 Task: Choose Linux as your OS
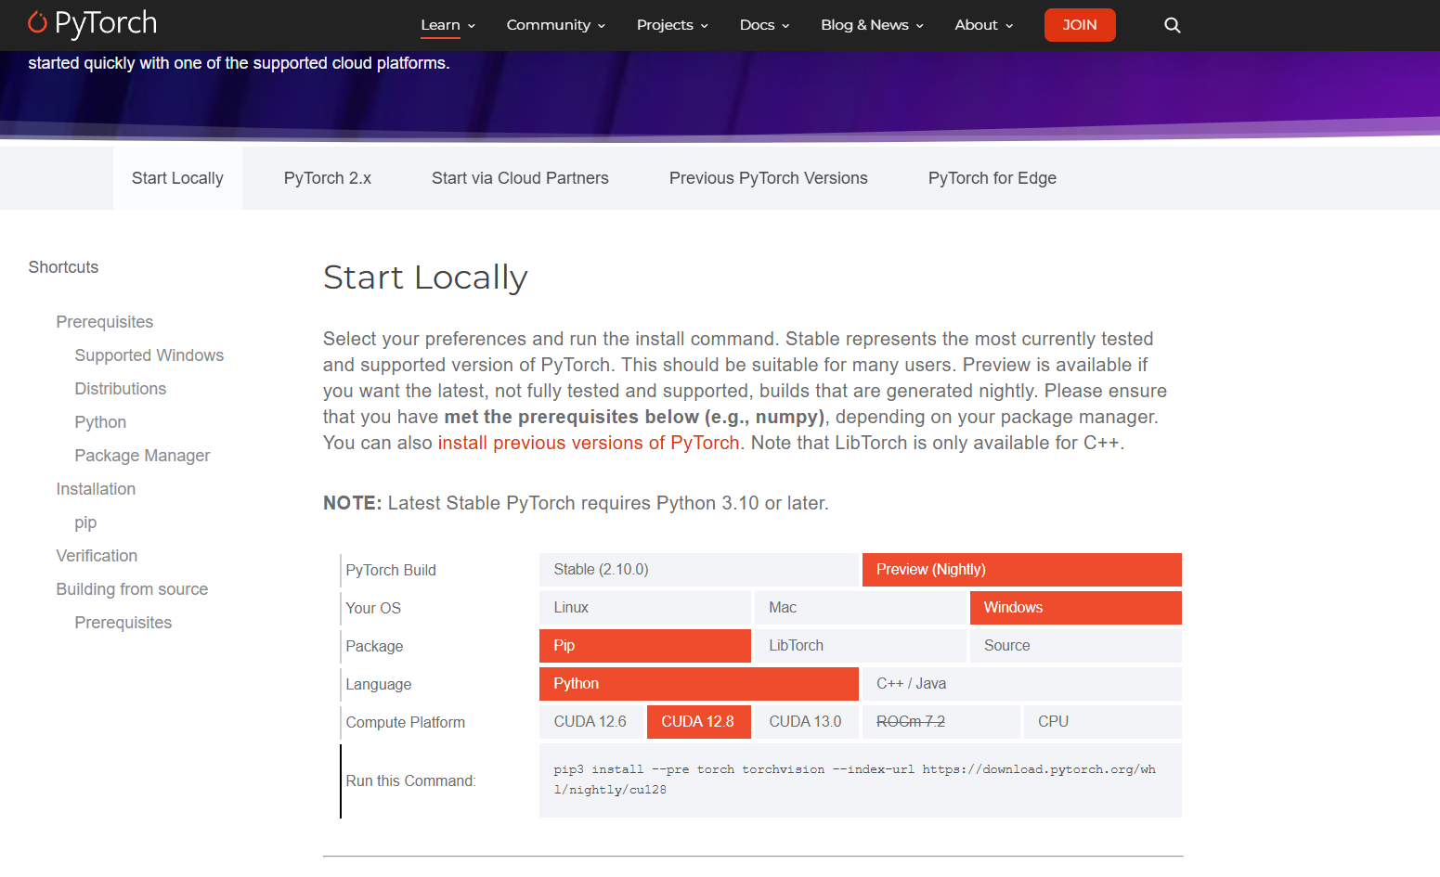point(645,608)
